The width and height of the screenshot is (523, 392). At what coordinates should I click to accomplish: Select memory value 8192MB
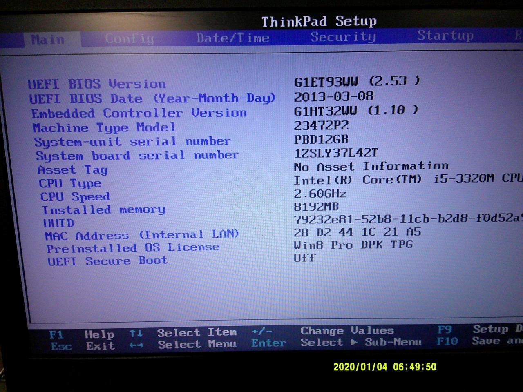(316, 206)
